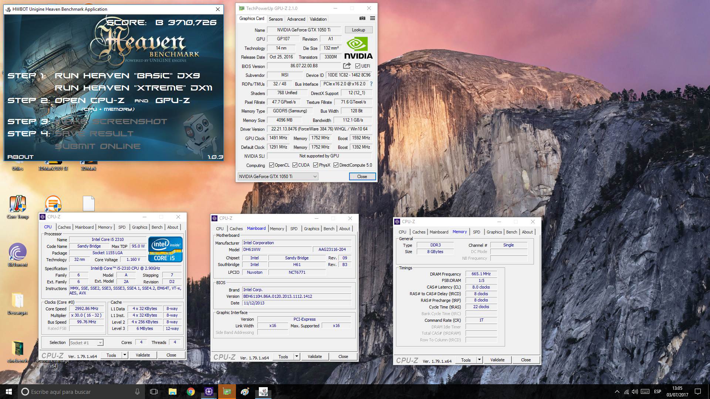Click OPEN CPU-Z in Heaven app
This screenshot has height=399, width=710.
coord(89,100)
